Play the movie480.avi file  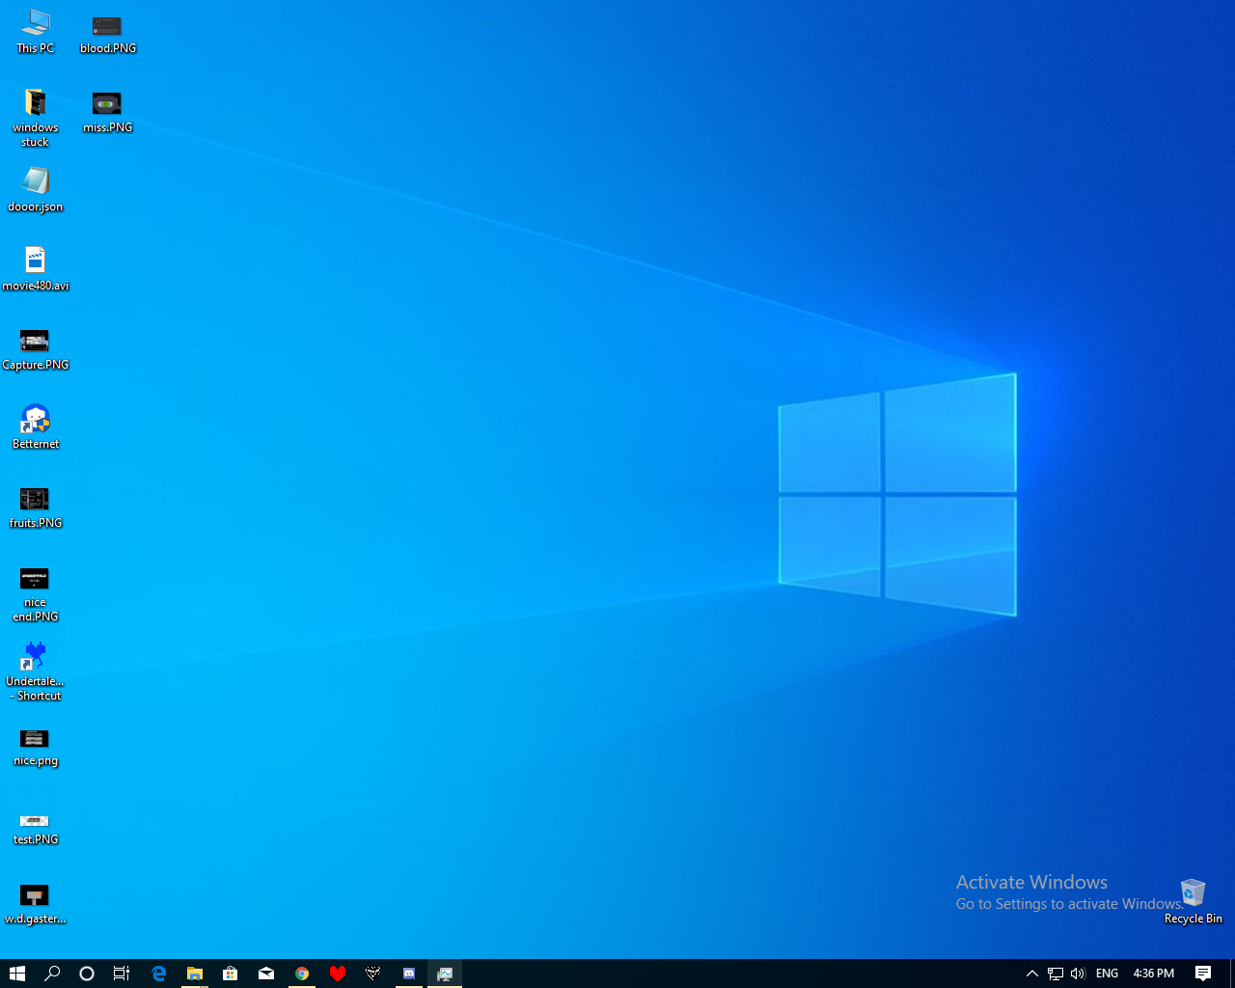[x=35, y=261]
